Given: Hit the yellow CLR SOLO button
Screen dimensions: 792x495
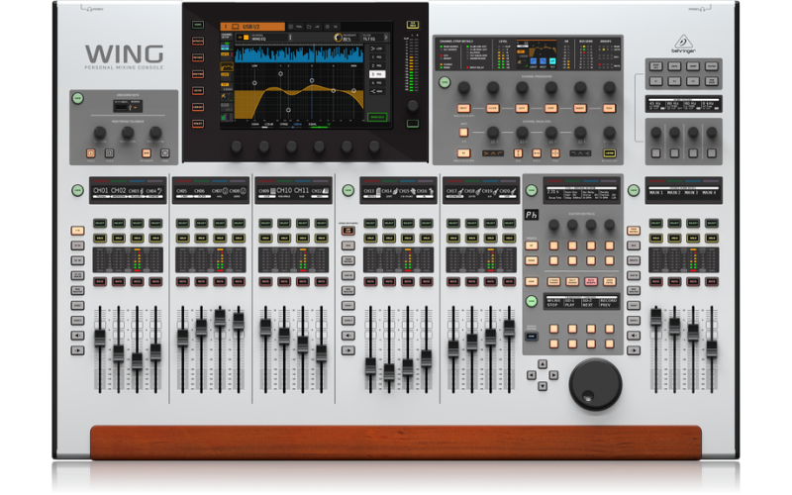Looking at the screenshot, I should pos(413,25).
